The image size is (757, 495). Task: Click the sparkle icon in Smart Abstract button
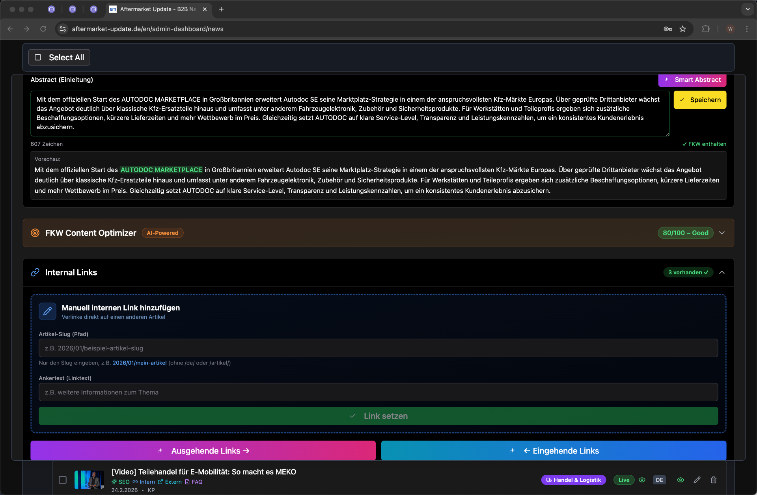(667, 80)
